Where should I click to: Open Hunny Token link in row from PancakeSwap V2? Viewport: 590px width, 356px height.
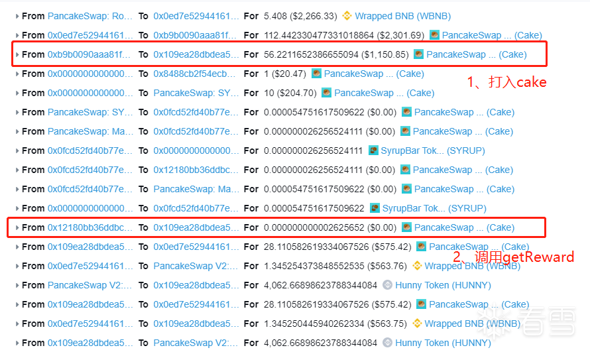443,285
